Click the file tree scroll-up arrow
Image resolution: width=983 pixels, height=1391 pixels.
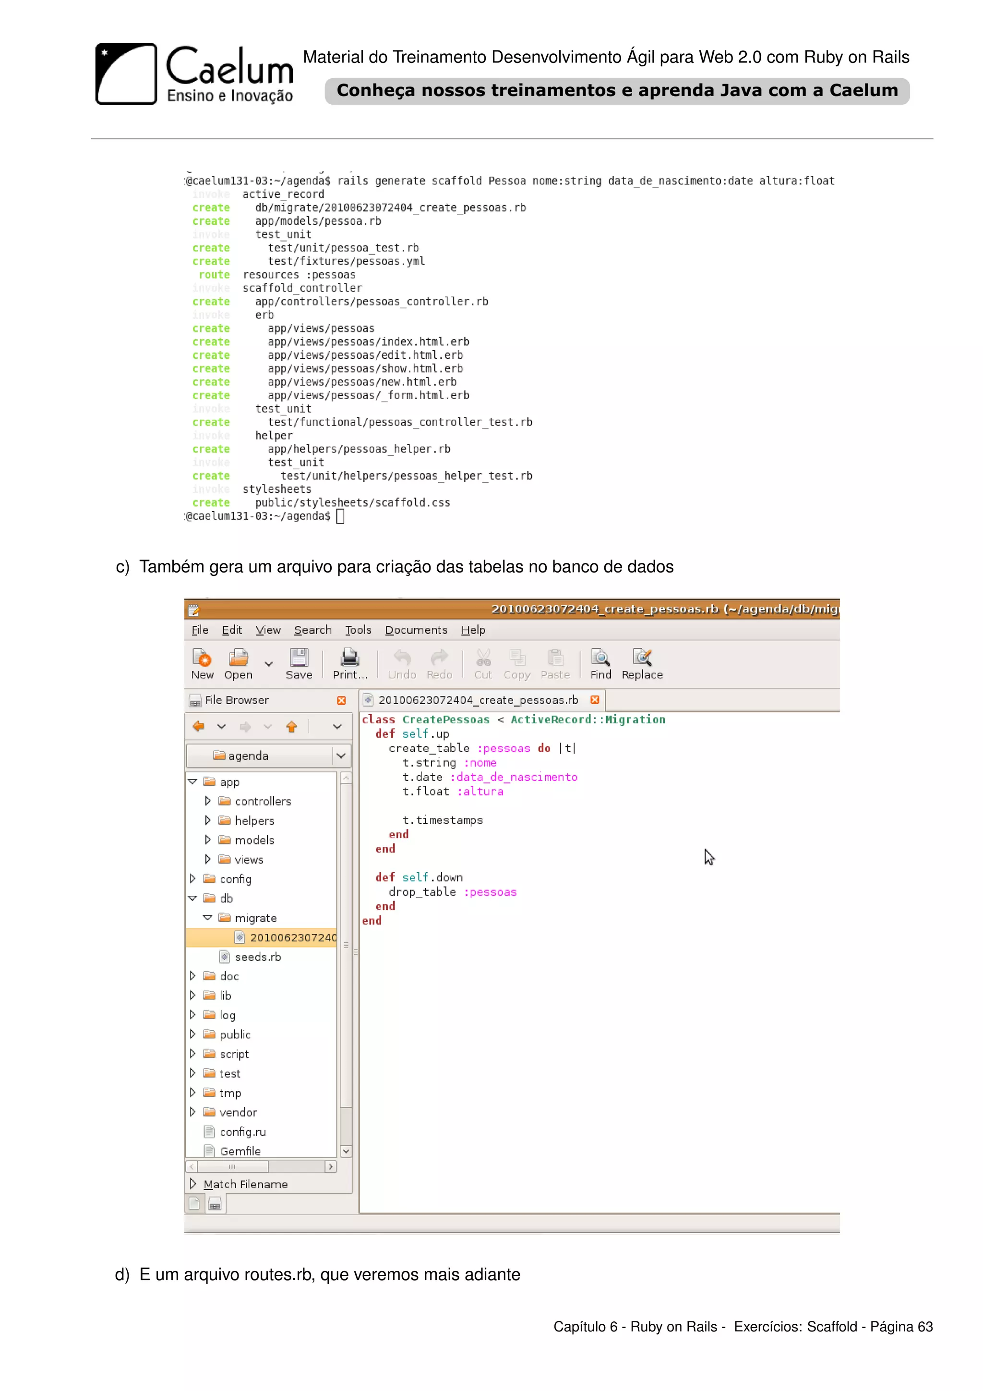[346, 778]
